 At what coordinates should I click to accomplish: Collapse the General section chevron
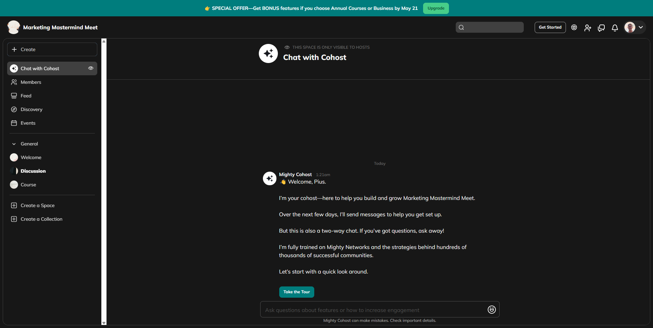coord(14,144)
